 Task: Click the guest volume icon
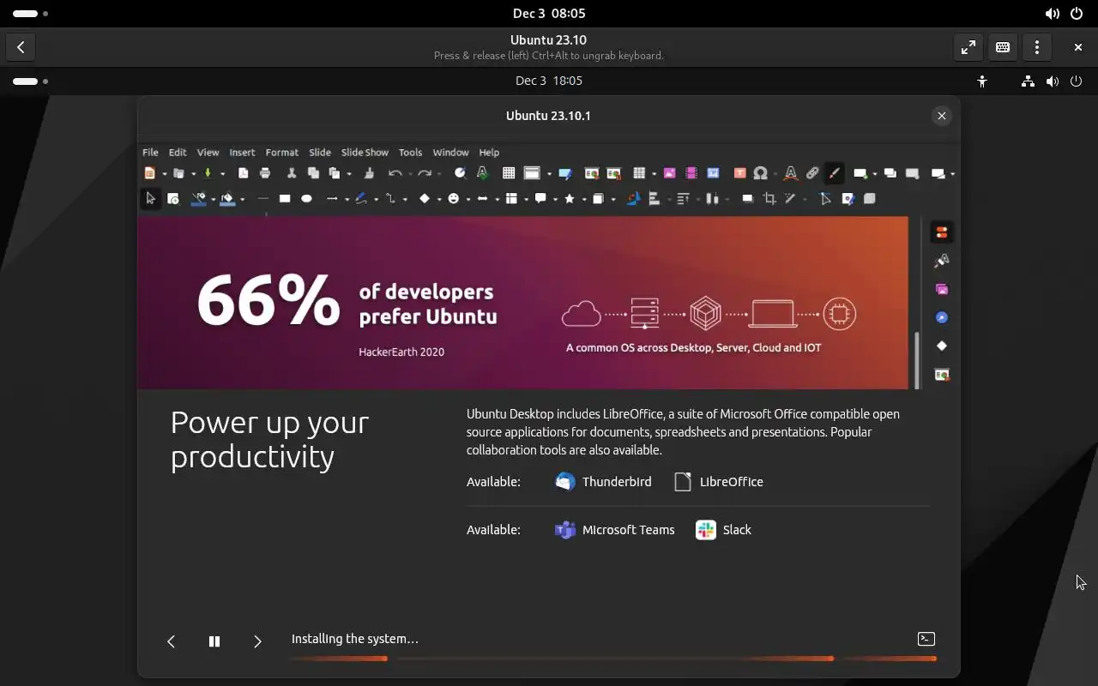(1053, 81)
